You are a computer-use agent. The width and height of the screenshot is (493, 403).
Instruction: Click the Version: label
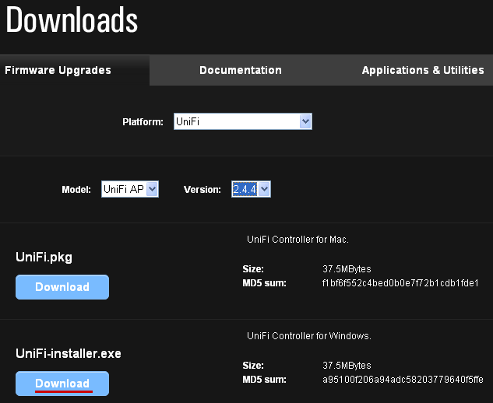click(202, 190)
